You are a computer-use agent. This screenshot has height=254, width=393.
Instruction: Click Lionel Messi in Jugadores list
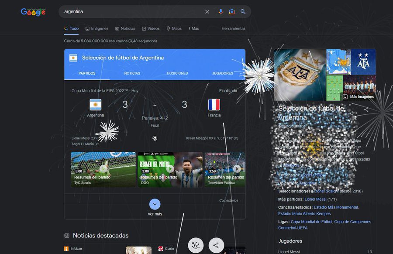(x=289, y=252)
